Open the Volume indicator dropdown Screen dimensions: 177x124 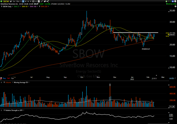tap(13, 82)
